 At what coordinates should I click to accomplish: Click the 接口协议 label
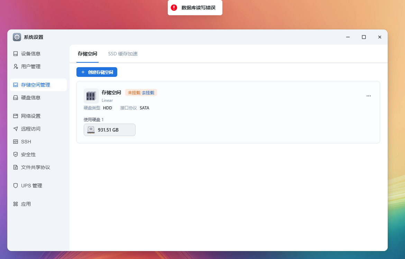(x=128, y=108)
